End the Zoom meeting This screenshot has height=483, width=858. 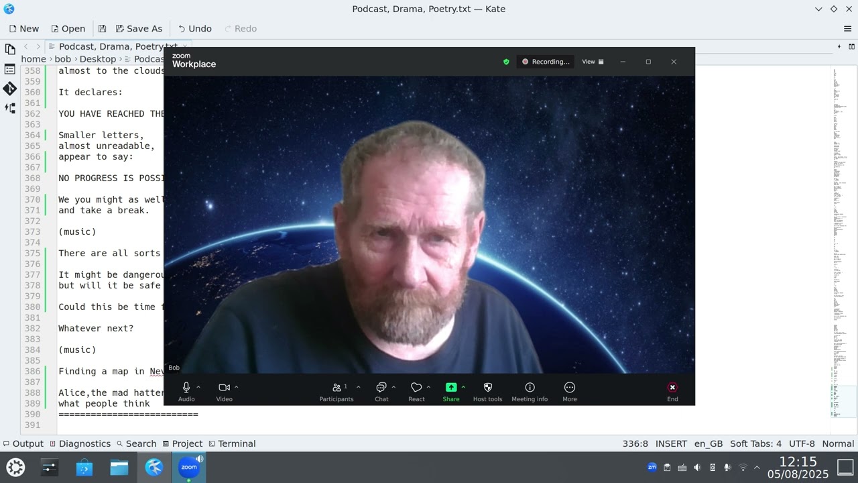[672, 391]
